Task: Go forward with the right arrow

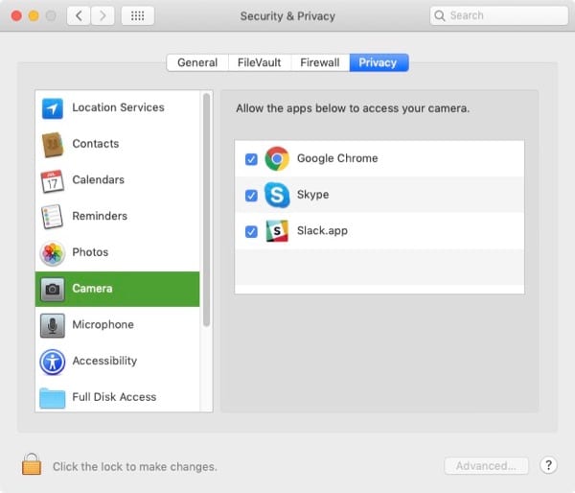Action: (x=103, y=15)
